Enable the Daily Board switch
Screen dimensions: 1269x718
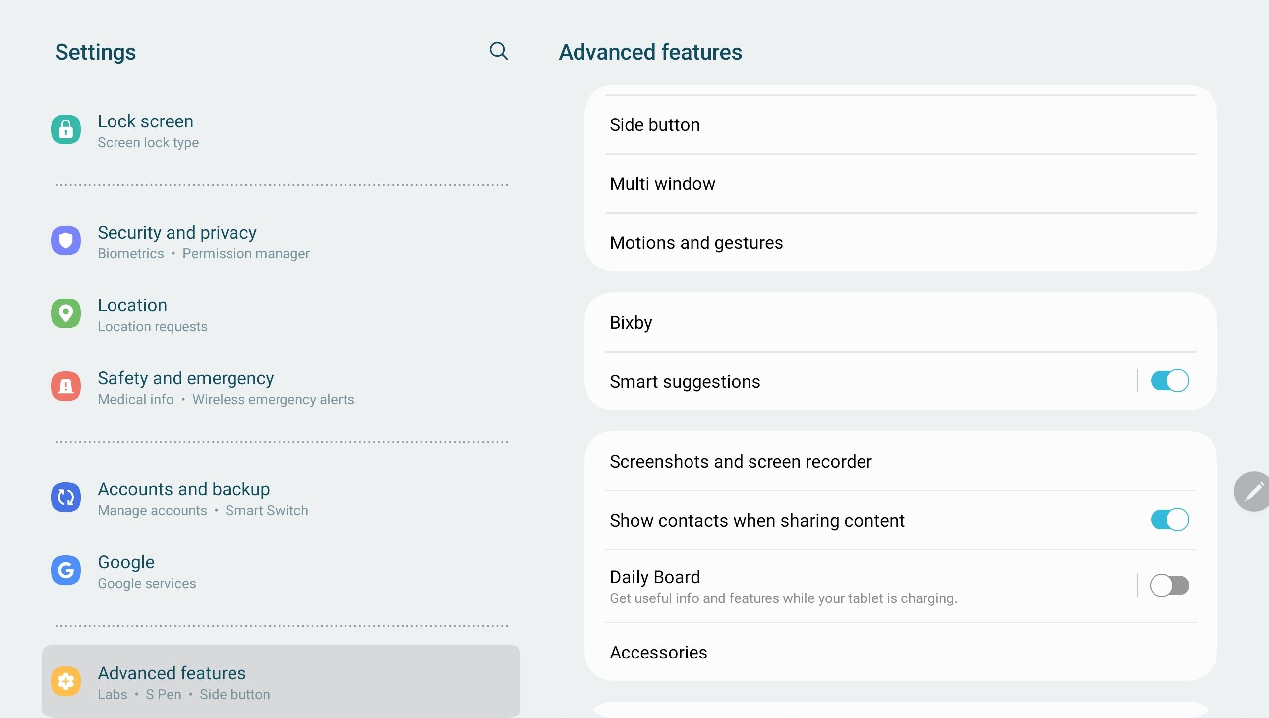click(1169, 586)
